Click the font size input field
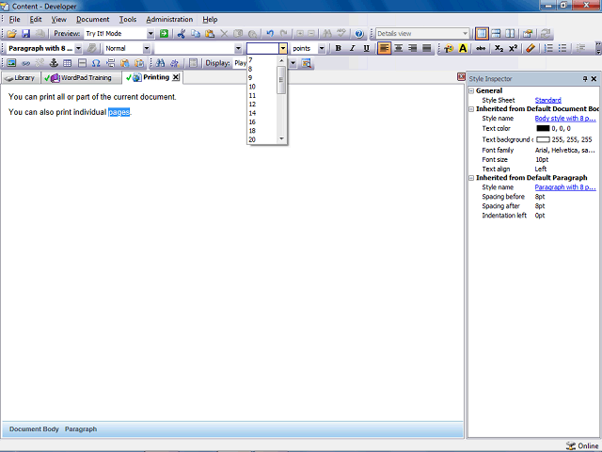Image resolution: width=602 pixels, height=452 pixels. coord(262,48)
